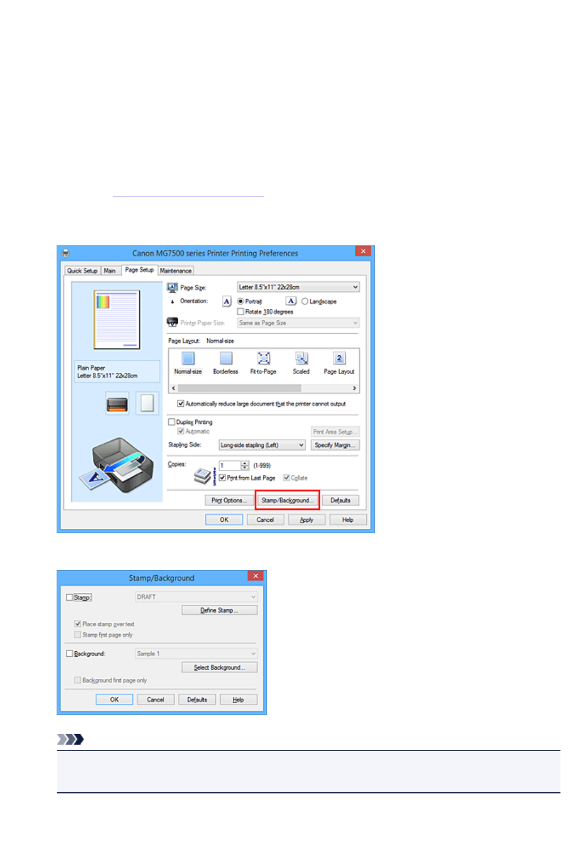Click Help in Stamp/Background dialog

pyautogui.click(x=238, y=700)
